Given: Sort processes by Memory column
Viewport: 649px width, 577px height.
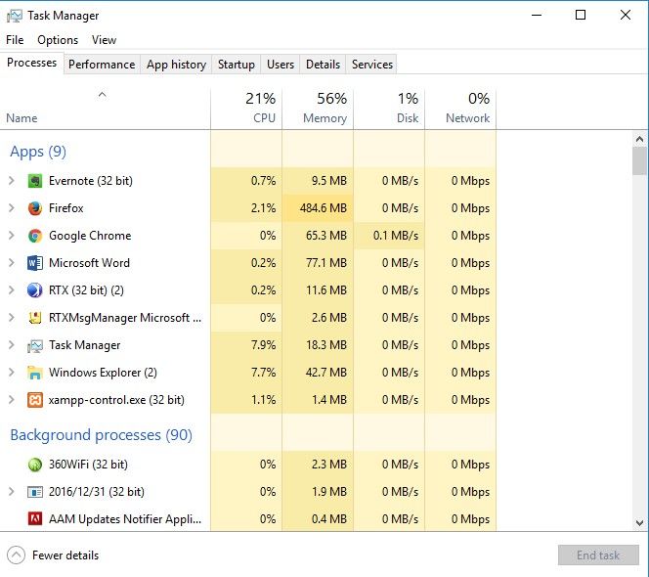Looking at the screenshot, I should pyautogui.click(x=318, y=109).
